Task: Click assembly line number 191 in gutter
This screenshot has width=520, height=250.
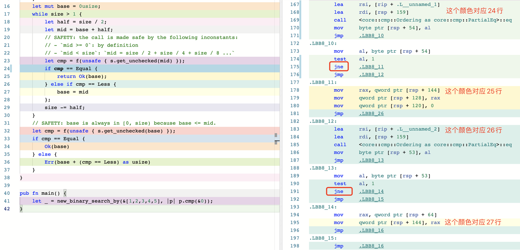Action: 295,192
